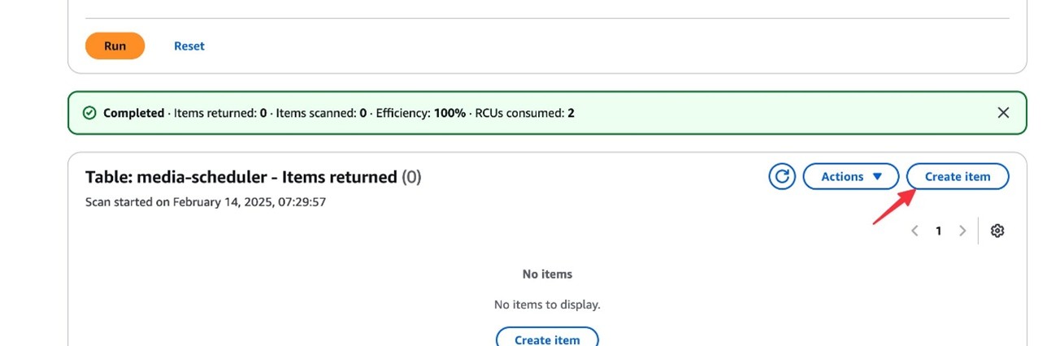Screen dimensions: 1047x346
Task: Click Create item beside Actions
Action: pos(958,176)
